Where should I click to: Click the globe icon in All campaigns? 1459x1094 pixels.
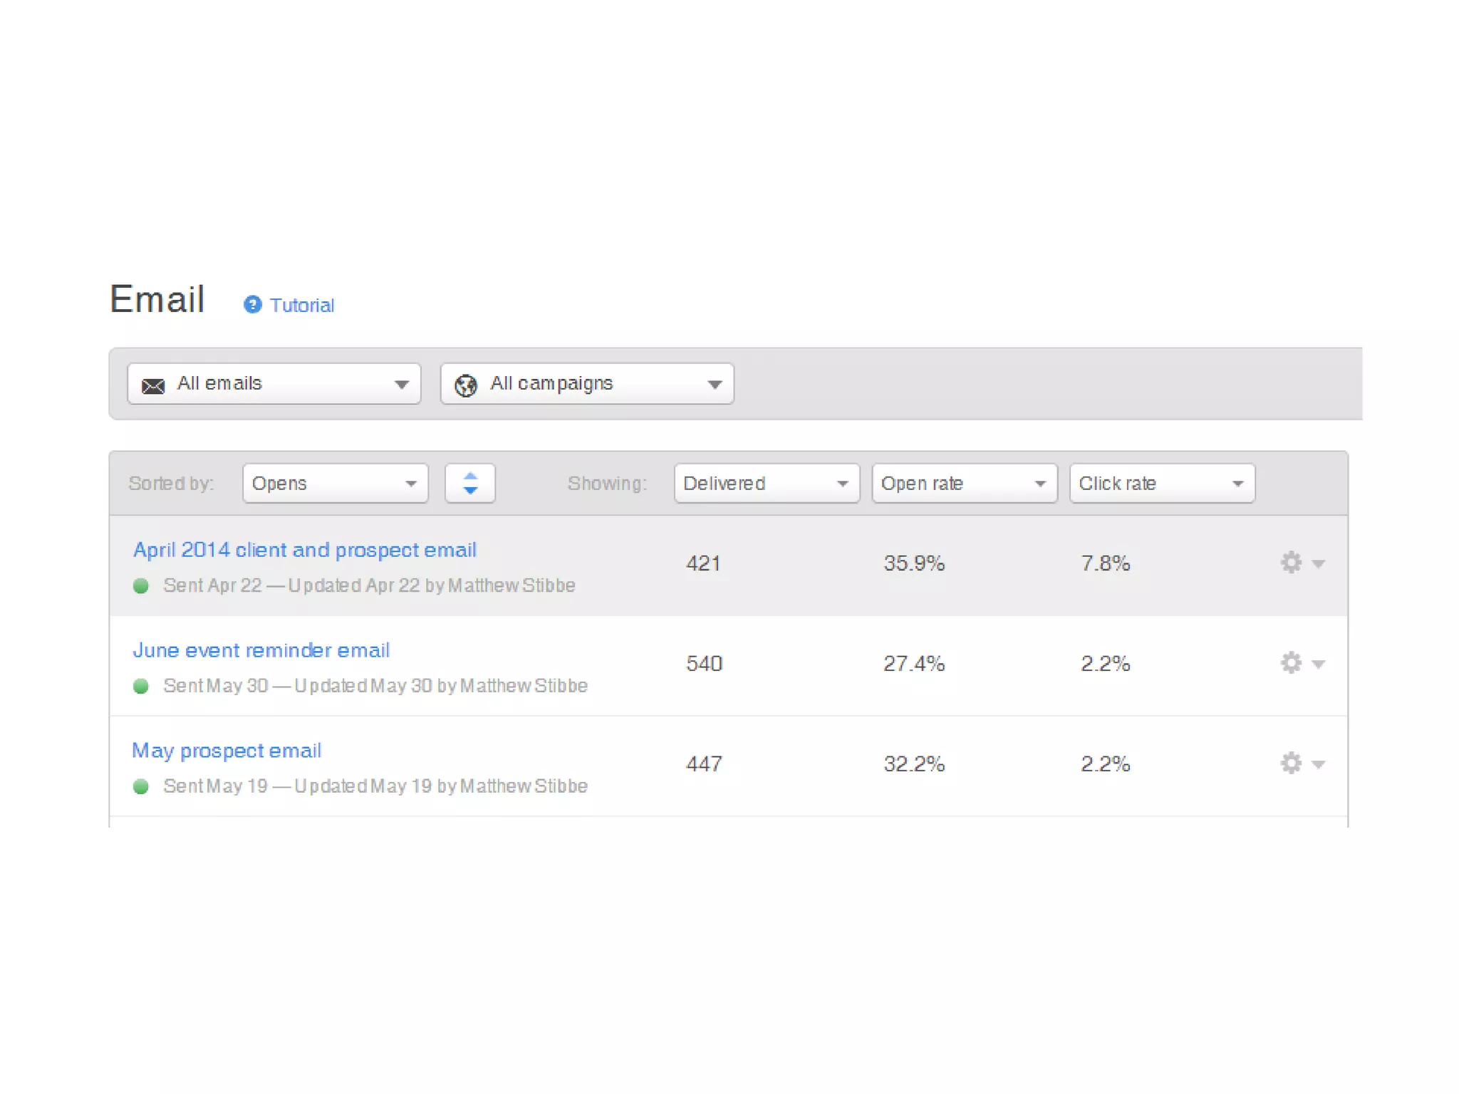pos(466,385)
